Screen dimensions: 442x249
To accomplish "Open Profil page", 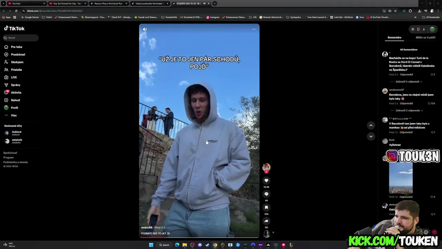I will pos(11,108).
